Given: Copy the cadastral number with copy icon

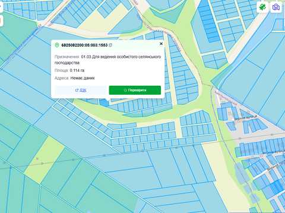Looking at the screenshot, I should (x=110, y=45).
